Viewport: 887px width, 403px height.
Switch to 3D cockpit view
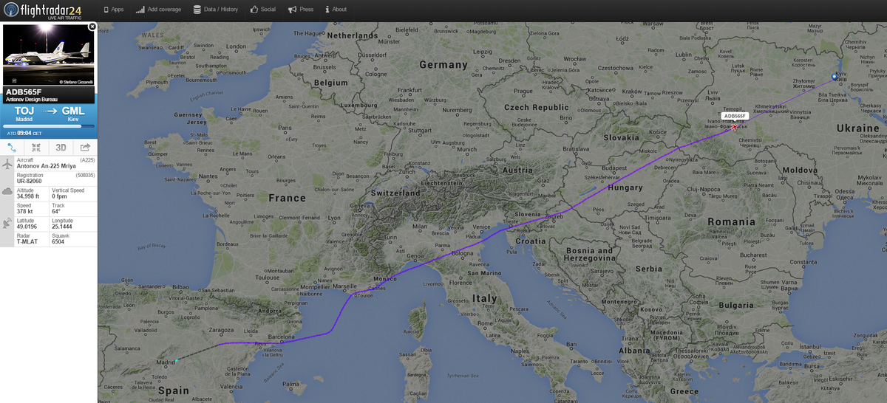pyautogui.click(x=61, y=147)
